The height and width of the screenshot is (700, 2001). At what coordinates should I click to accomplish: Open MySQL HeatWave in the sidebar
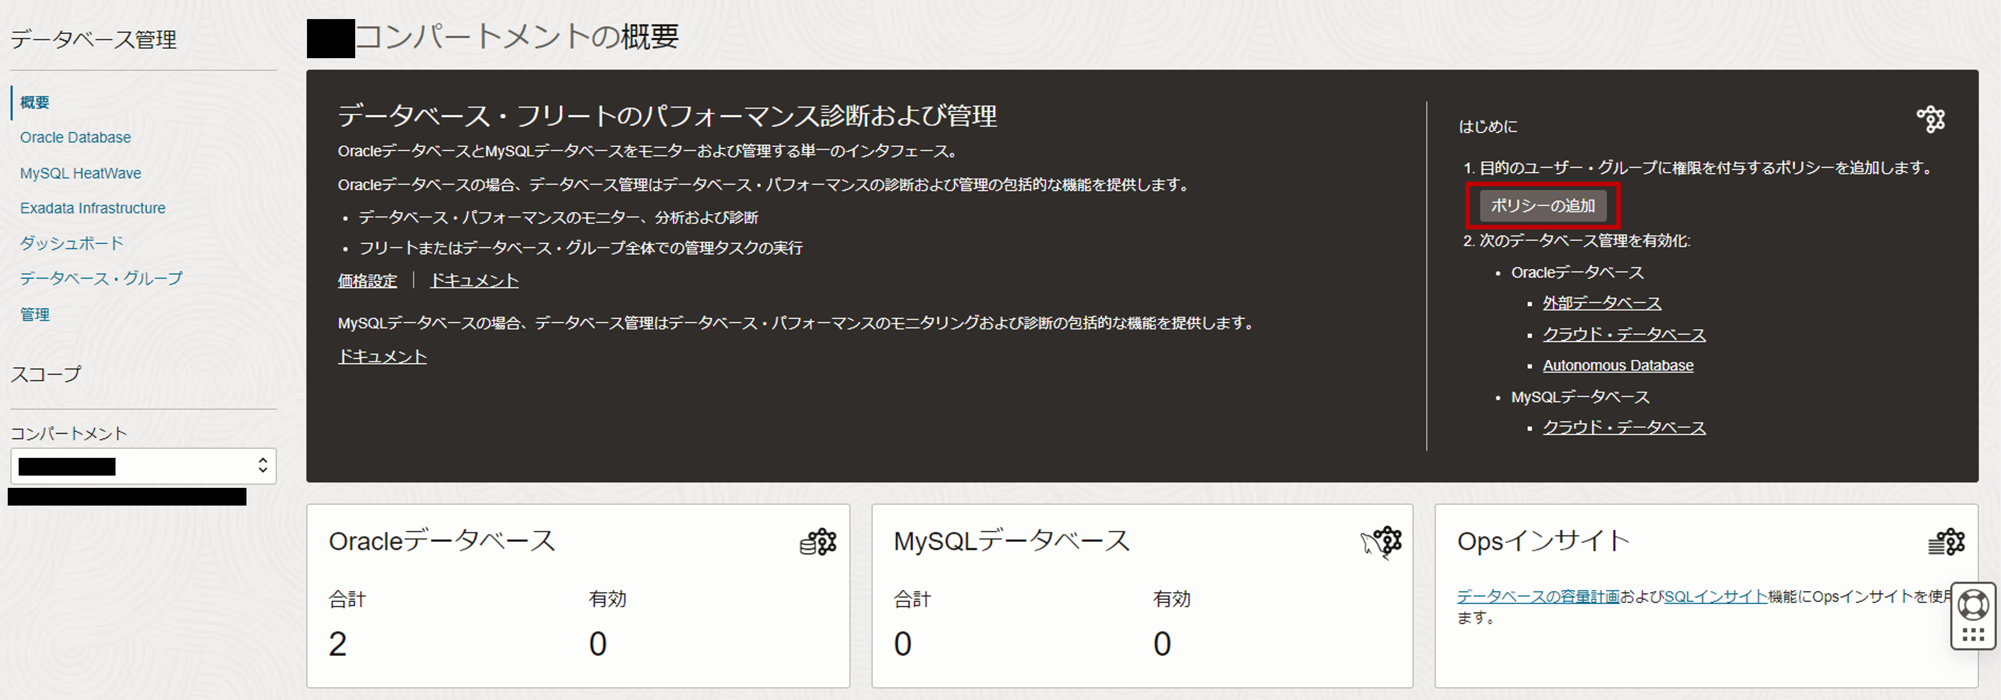point(81,173)
